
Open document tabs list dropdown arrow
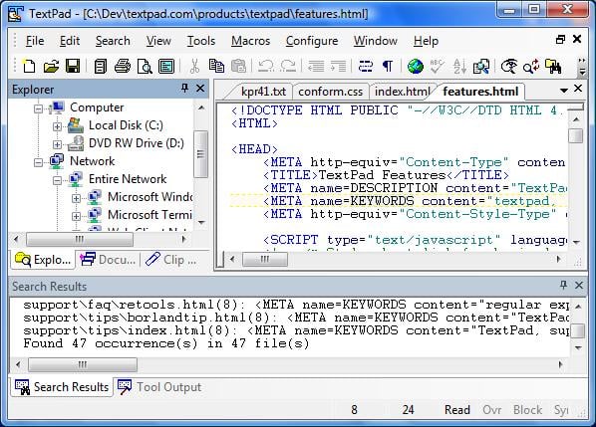pyautogui.click(x=564, y=91)
